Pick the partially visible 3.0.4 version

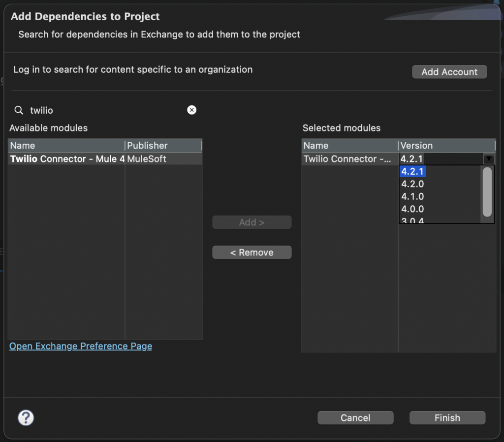pyautogui.click(x=412, y=220)
